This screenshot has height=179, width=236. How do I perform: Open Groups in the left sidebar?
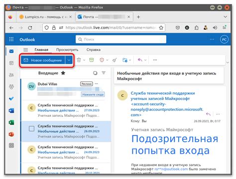(x=11, y=87)
